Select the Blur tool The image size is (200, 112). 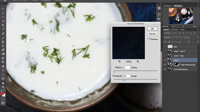point(3,58)
